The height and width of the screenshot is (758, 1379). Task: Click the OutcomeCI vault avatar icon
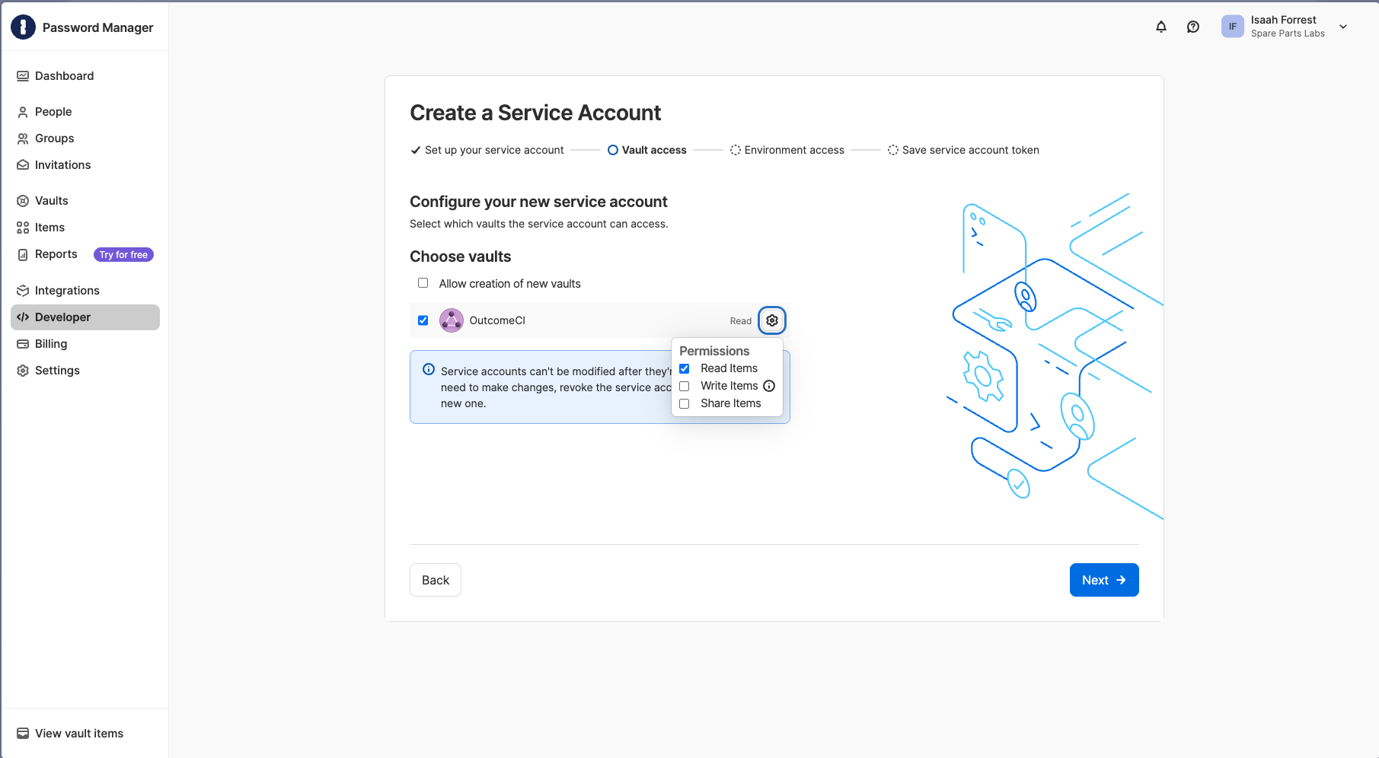(452, 320)
